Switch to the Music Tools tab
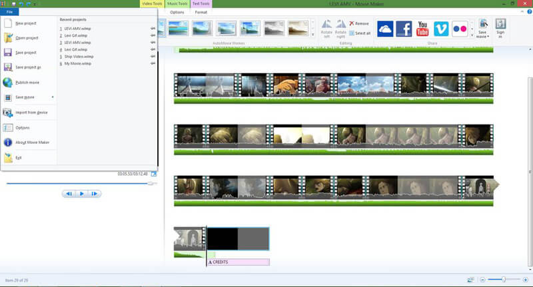This screenshot has height=287, width=533. click(x=177, y=4)
